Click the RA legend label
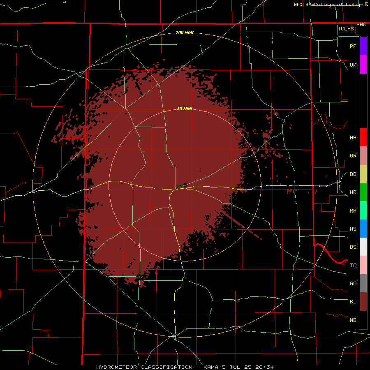Image resolution: width=370 pixels, height=370 pixels. pos(353,211)
